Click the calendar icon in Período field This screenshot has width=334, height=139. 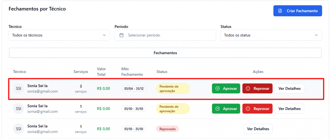pos(121,35)
